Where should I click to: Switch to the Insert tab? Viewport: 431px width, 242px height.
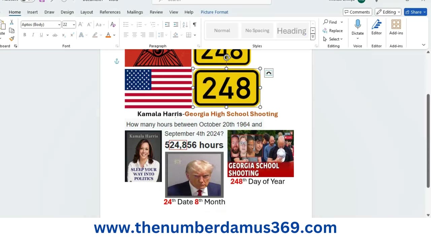[x=32, y=12]
